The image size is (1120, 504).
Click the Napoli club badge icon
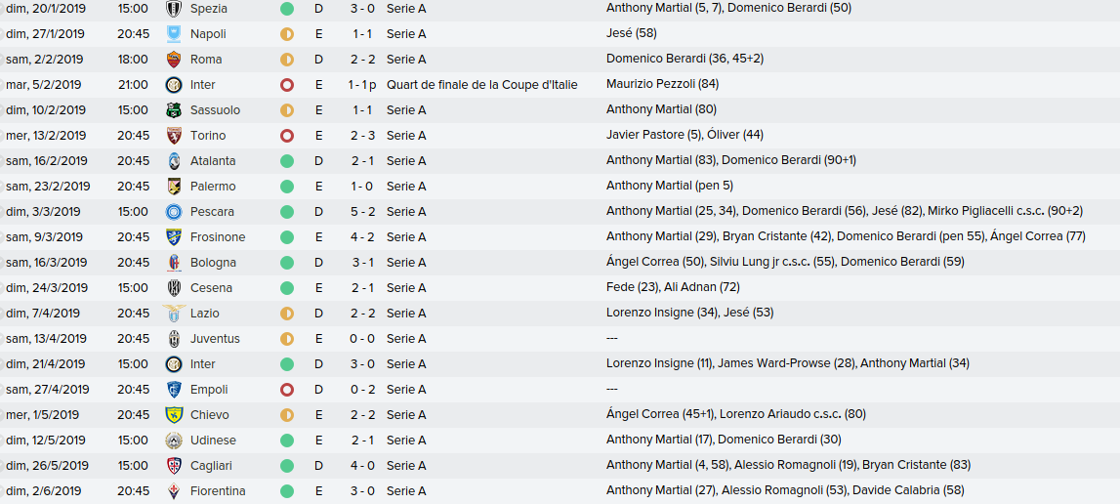pos(173,33)
